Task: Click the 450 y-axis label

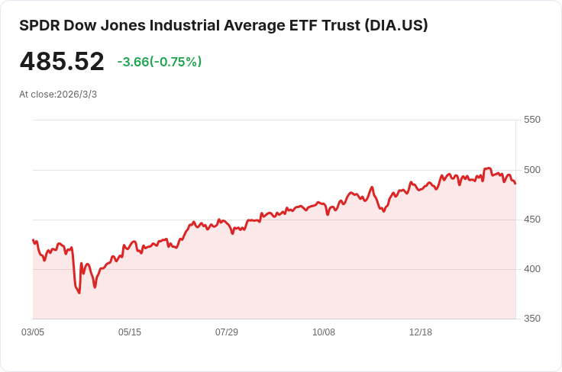Action: coord(532,220)
